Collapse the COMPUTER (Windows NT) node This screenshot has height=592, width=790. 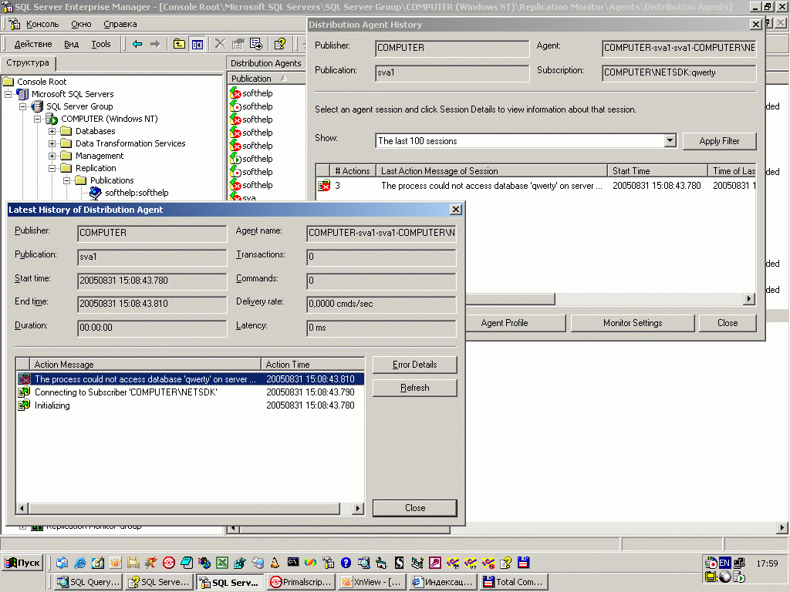(x=37, y=119)
